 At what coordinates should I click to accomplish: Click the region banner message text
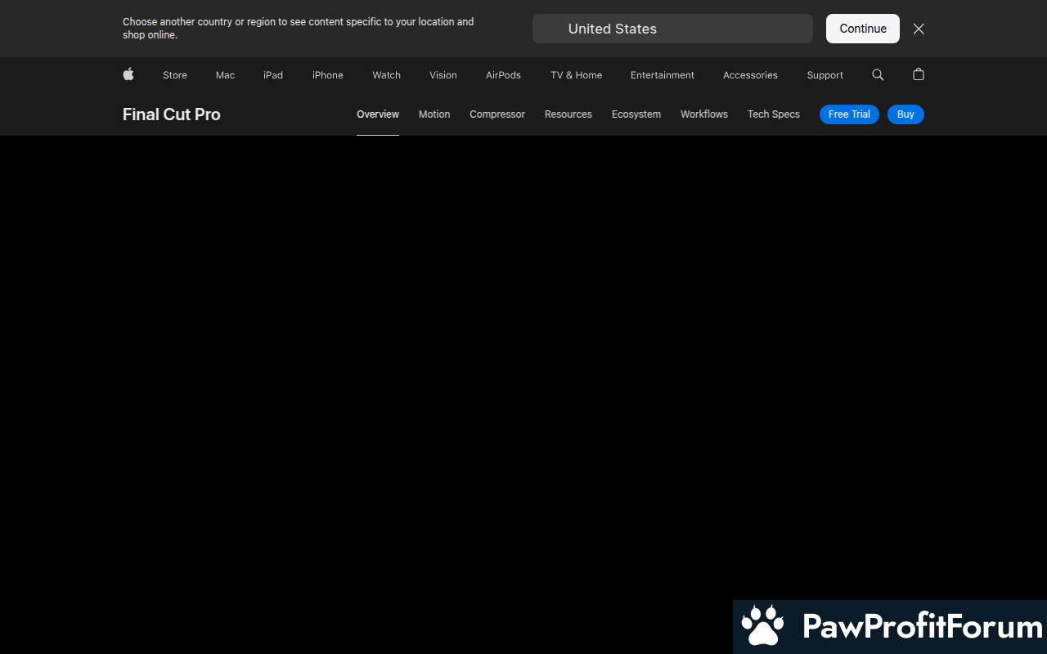click(x=299, y=29)
